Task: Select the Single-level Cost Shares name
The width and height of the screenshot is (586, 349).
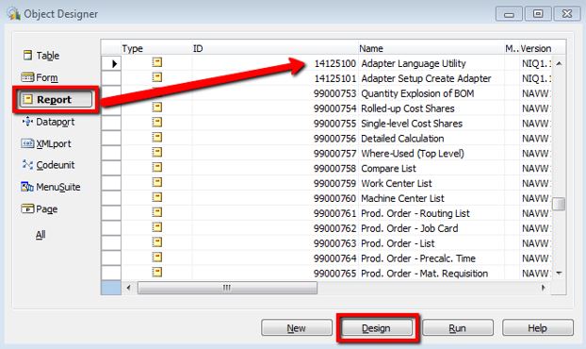Action: (x=412, y=124)
